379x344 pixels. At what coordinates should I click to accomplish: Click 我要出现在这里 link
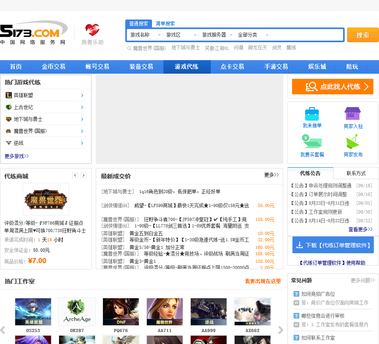click(x=263, y=281)
